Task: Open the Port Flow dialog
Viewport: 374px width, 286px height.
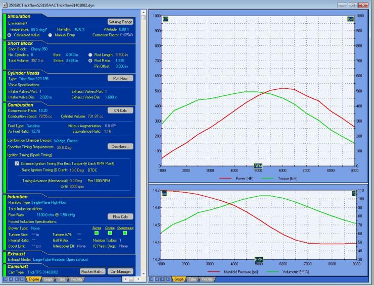Action: click(x=120, y=78)
